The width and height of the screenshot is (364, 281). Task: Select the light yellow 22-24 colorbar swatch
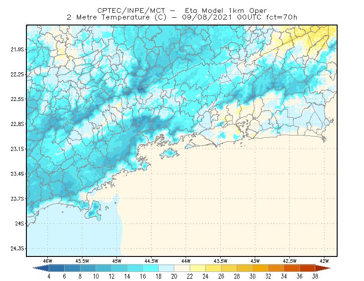[197, 268]
